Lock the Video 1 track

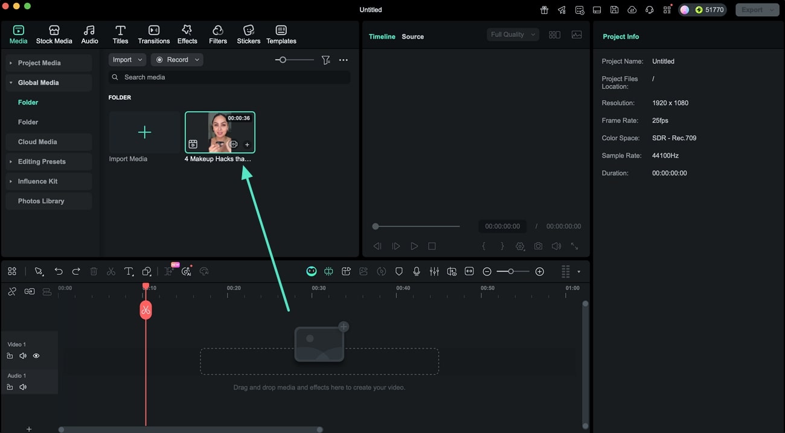point(10,356)
